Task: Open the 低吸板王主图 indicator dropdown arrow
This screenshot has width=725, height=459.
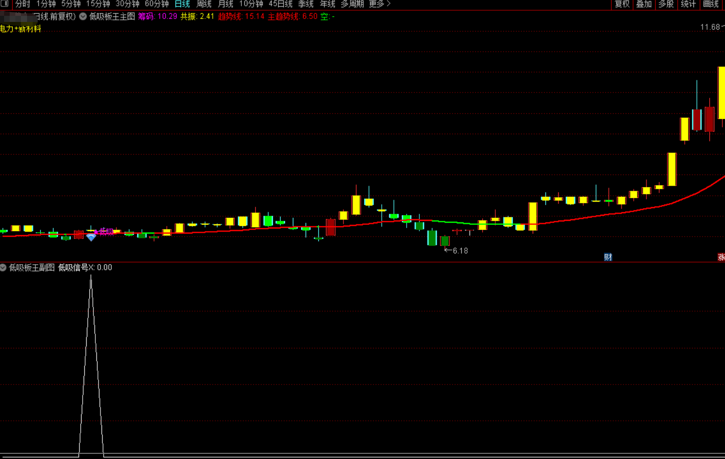Action: coord(83,16)
